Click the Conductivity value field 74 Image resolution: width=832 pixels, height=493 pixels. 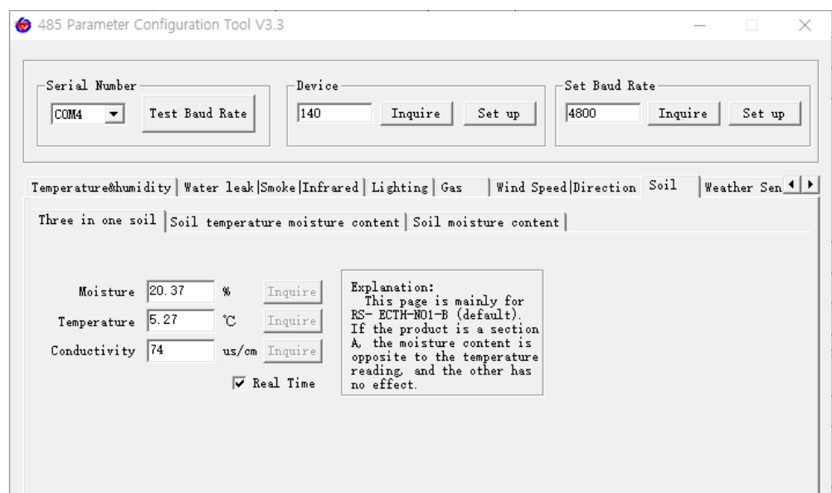(181, 350)
